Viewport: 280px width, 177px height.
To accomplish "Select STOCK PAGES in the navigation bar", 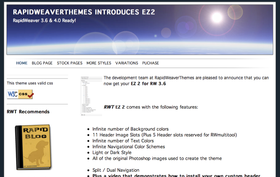I will point(70,63).
